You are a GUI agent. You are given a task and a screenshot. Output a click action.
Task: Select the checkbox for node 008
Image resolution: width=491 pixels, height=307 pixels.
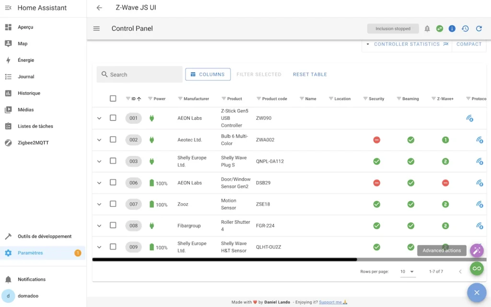click(113, 225)
